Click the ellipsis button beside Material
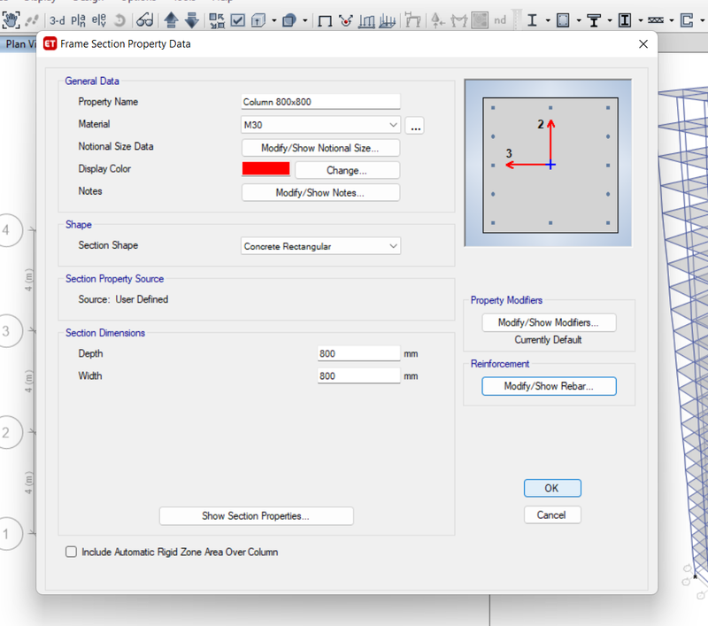Image resolution: width=708 pixels, height=626 pixels. (x=415, y=125)
